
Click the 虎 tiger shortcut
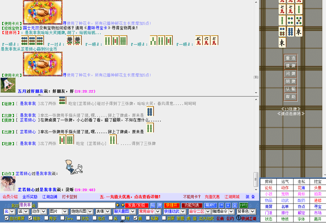click(188, 218)
